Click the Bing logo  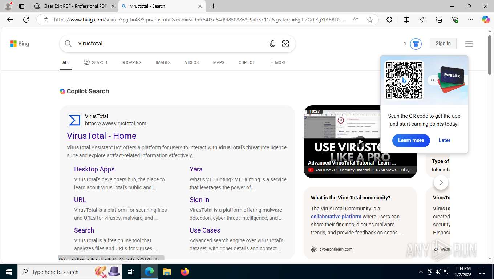[20, 44]
